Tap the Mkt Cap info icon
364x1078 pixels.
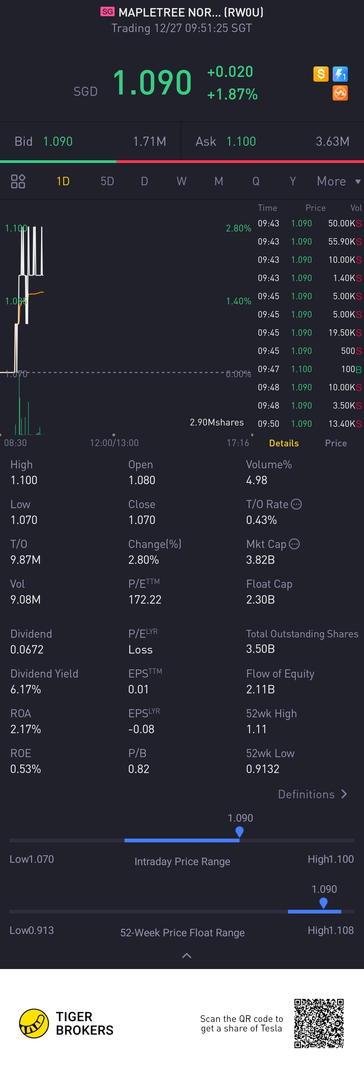pyautogui.click(x=294, y=544)
